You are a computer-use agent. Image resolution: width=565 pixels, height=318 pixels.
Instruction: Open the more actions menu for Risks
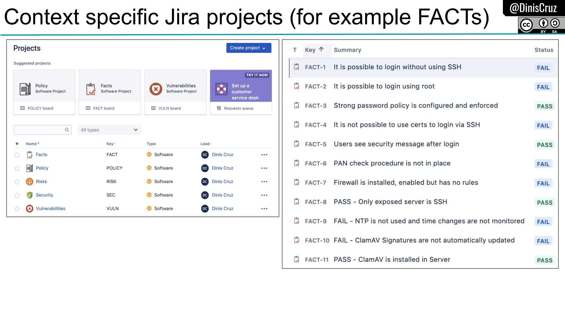[x=264, y=182]
